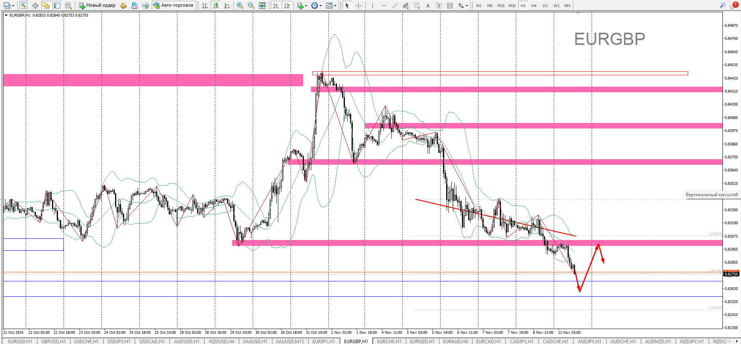Open the MetaEditor yellow book icon

click(x=123, y=6)
